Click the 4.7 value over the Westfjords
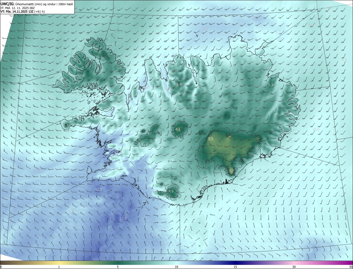This screenshot has height=269, width=353. pyautogui.click(x=85, y=67)
